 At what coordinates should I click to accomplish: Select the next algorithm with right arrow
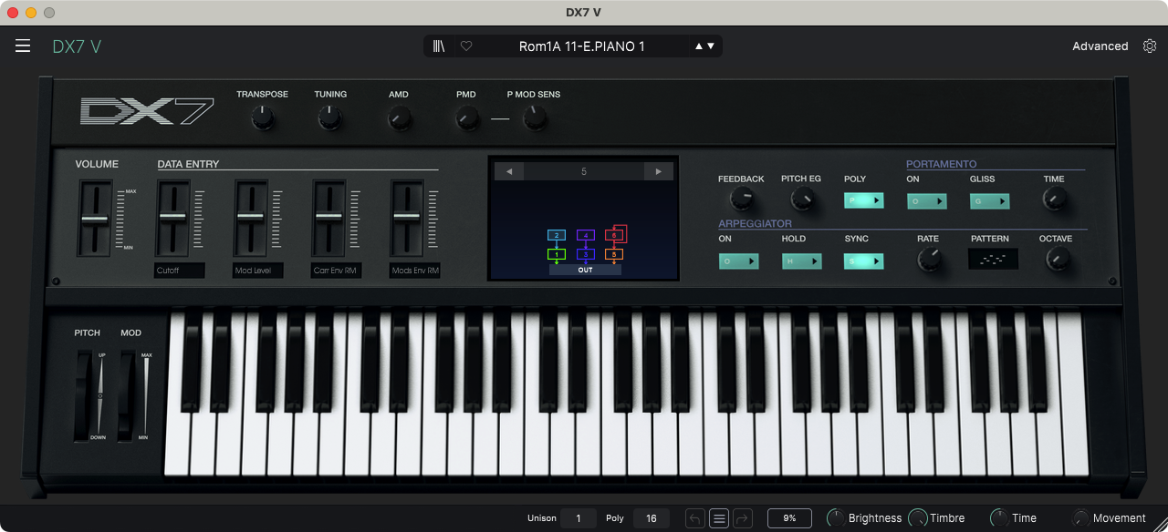(x=657, y=171)
